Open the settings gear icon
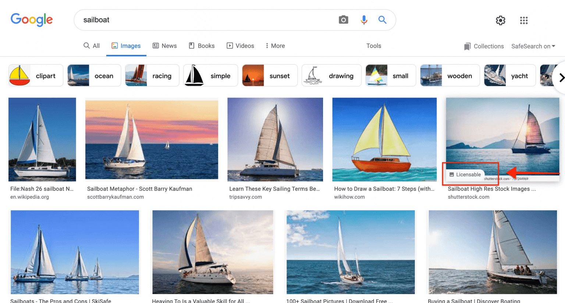The width and height of the screenshot is (565, 303). click(500, 21)
